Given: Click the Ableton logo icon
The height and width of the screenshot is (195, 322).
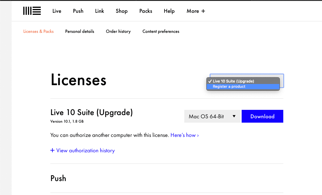Looking at the screenshot, I should [x=32, y=11].
